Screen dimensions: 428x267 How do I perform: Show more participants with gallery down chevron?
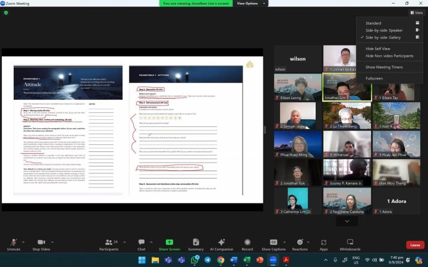pos(347,221)
